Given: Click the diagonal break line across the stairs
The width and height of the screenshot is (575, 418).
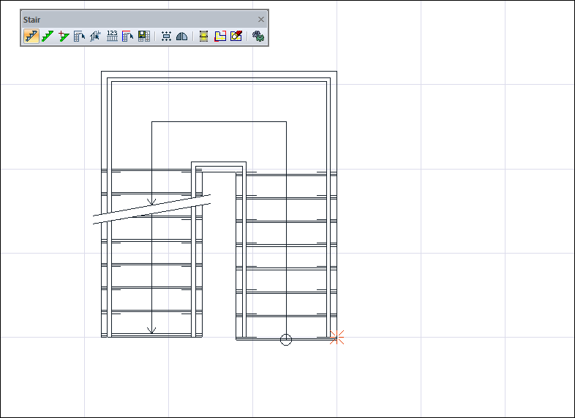Looking at the screenshot, I should 152,209.
